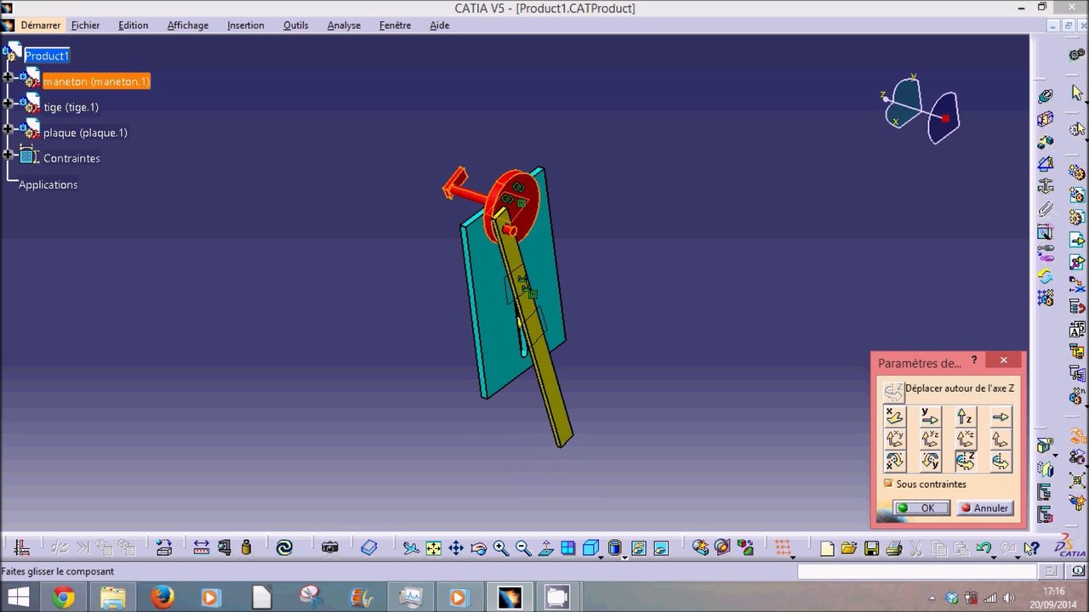Open capture camera tool icon
Screen dimensions: 1089x612
tap(330, 548)
